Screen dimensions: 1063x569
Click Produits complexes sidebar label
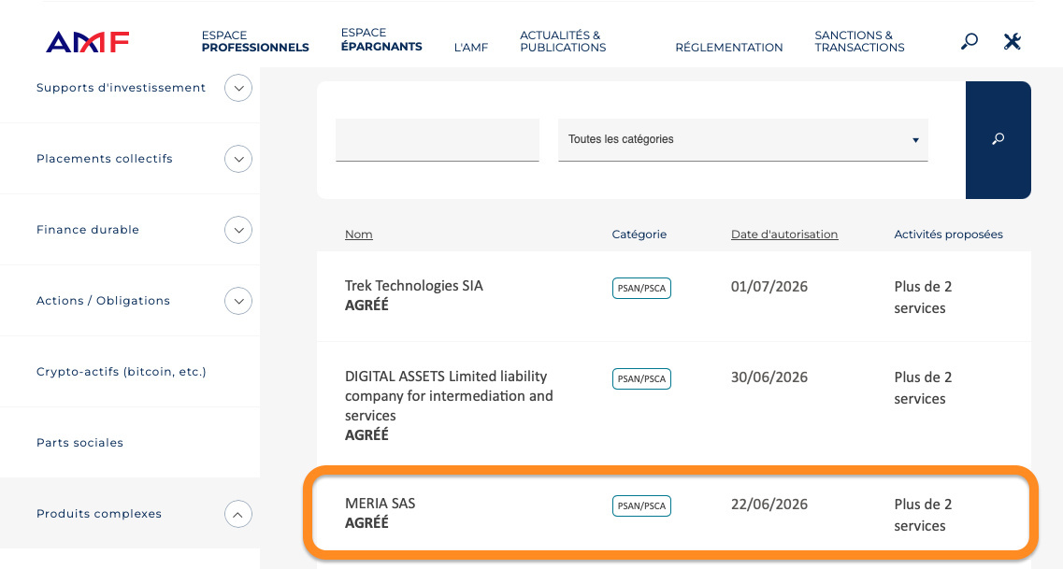tap(99, 514)
